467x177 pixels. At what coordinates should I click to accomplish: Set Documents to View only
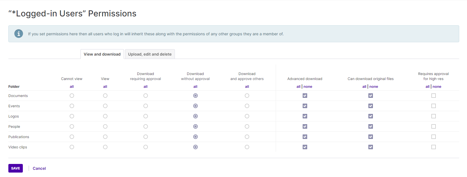(x=105, y=96)
